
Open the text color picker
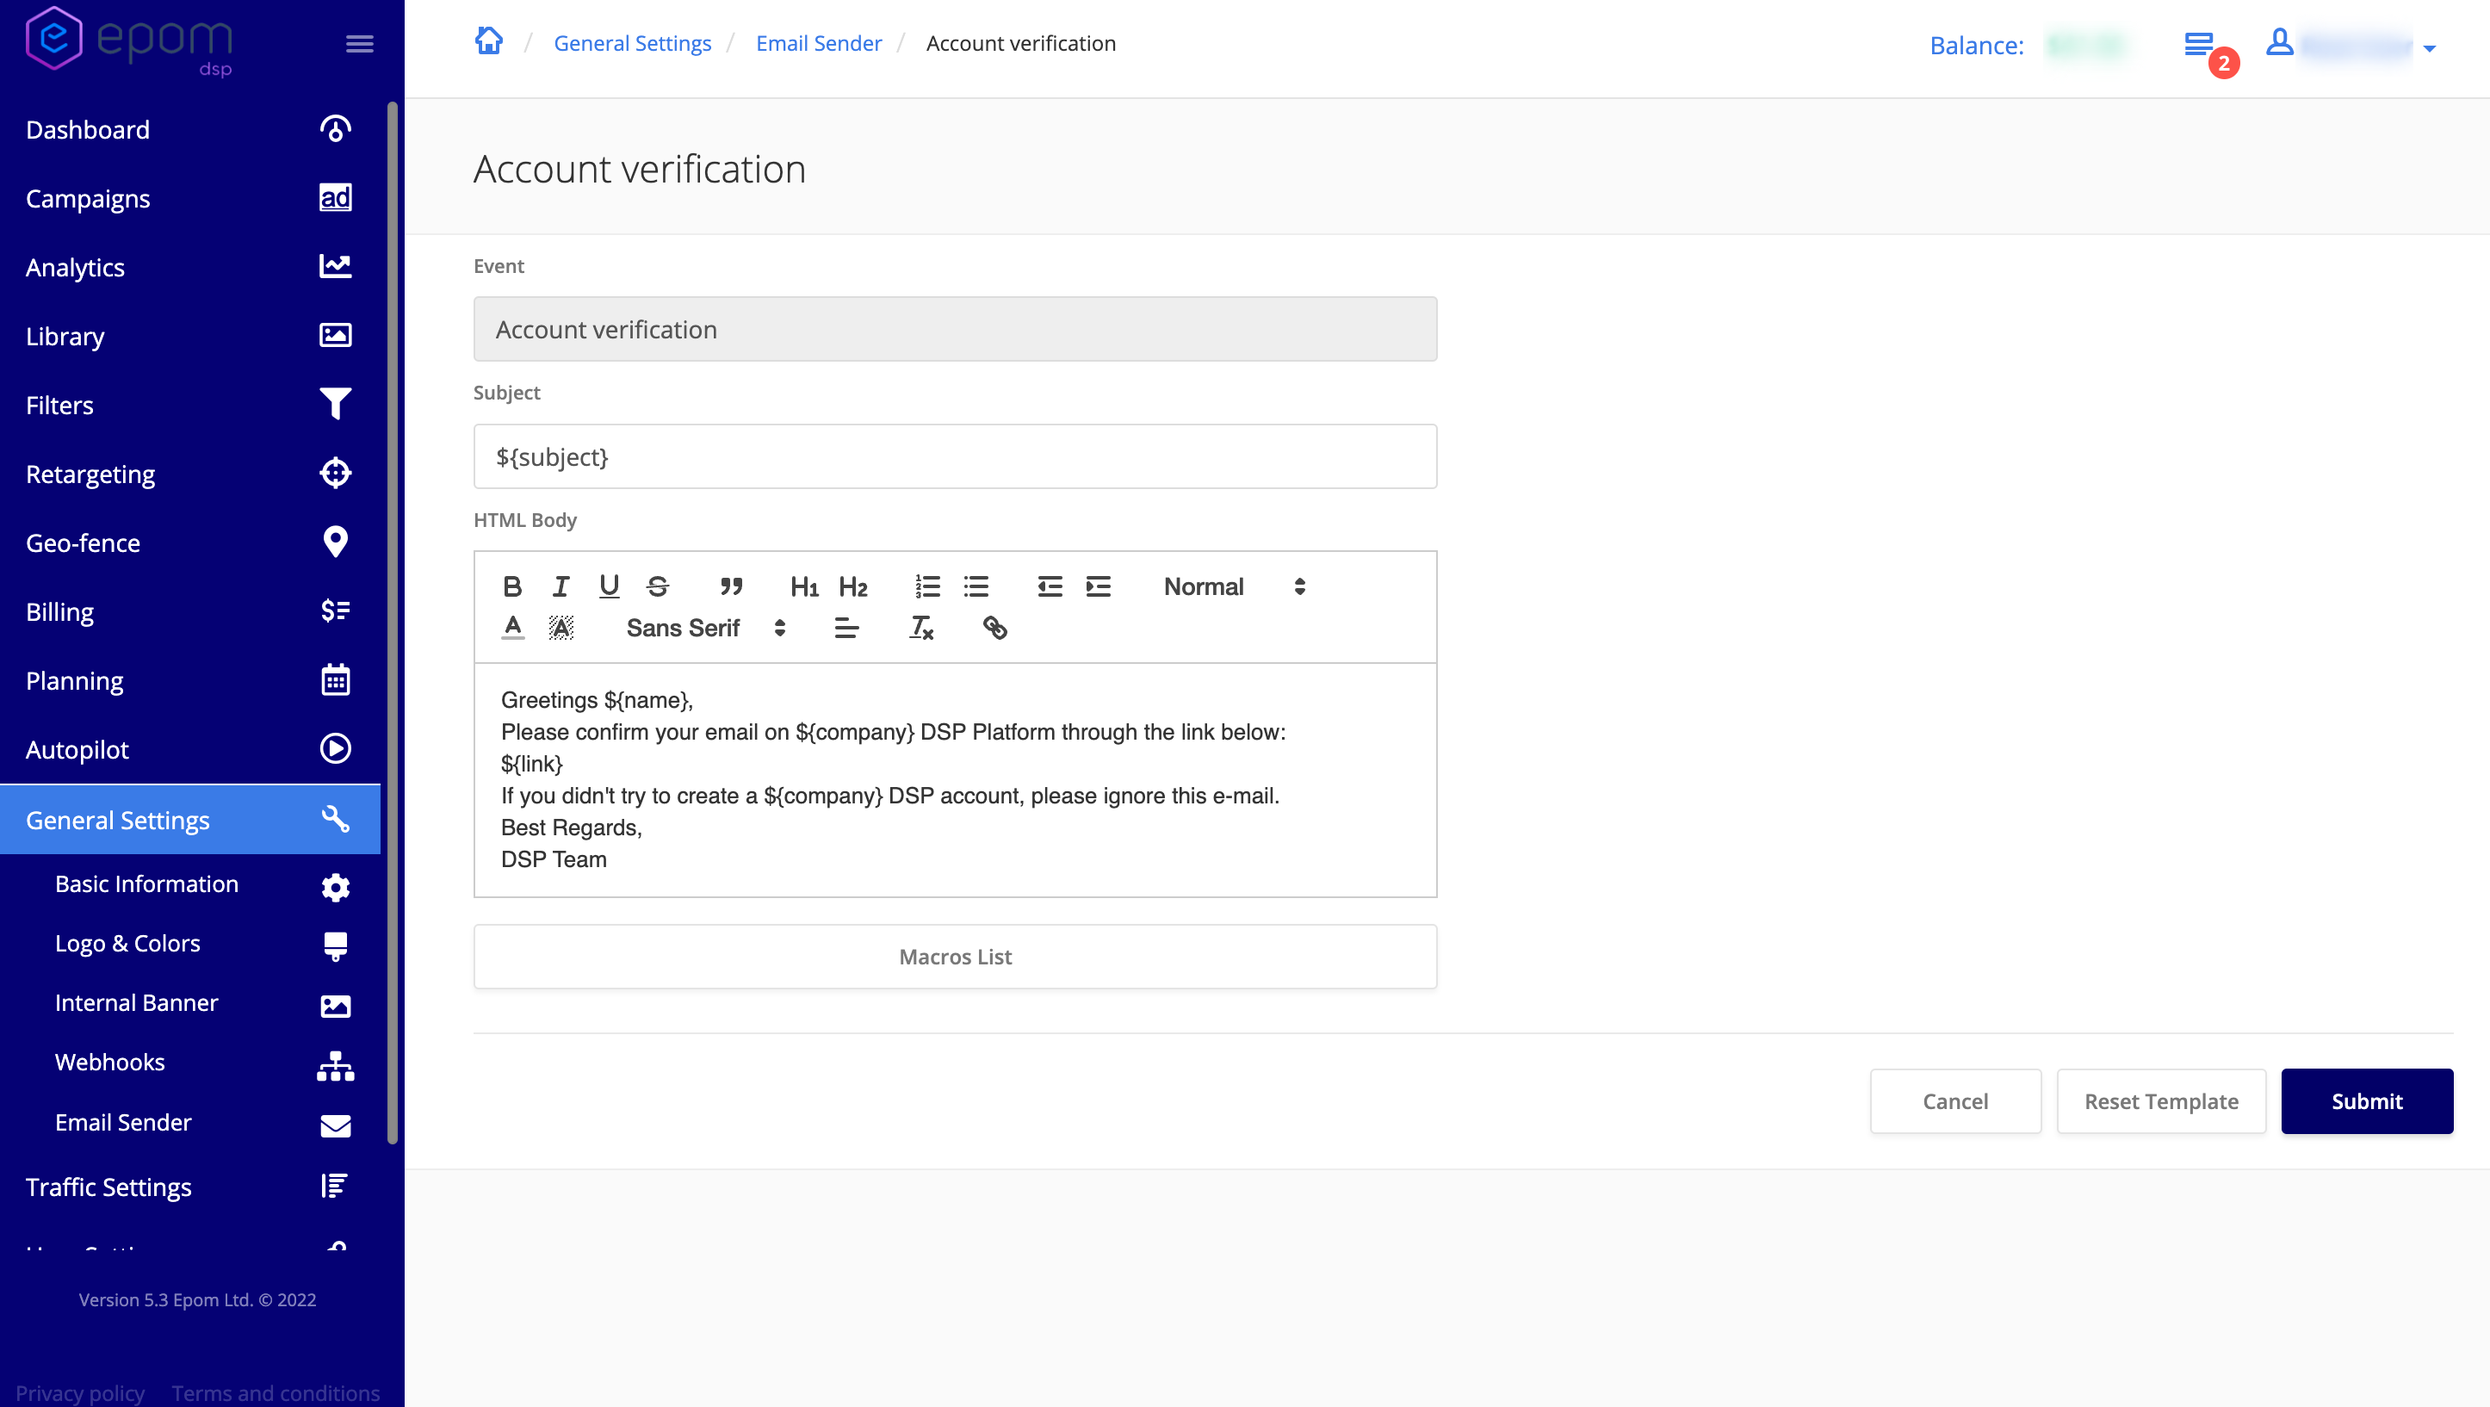tap(512, 628)
